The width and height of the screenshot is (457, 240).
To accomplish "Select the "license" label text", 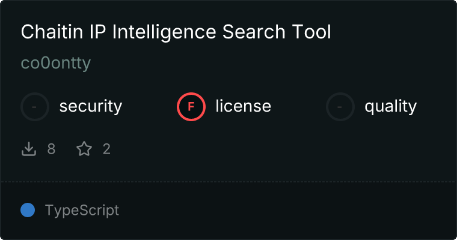I will click(x=243, y=107).
